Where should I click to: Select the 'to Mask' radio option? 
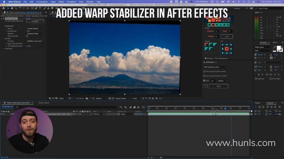click(206, 58)
